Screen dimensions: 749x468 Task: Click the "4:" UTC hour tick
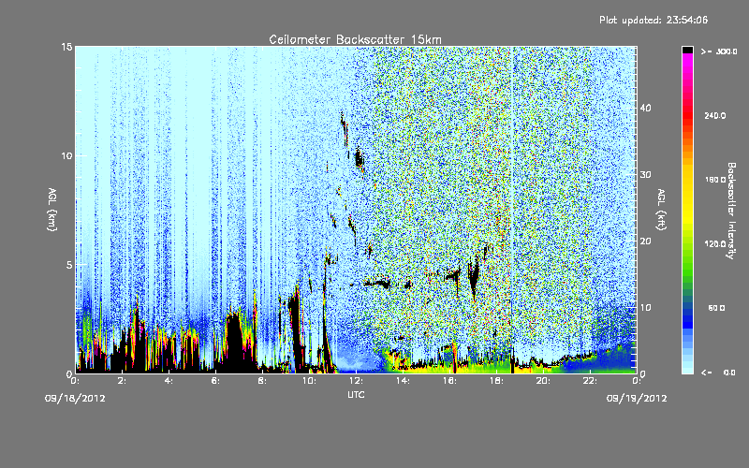[169, 381]
